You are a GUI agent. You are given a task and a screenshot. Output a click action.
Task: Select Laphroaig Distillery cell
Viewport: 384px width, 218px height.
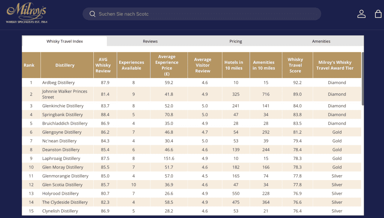(67, 158)
